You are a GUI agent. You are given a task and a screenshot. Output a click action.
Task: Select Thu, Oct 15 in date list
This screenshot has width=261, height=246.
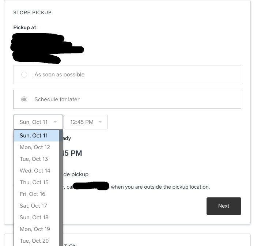[34, 182]
